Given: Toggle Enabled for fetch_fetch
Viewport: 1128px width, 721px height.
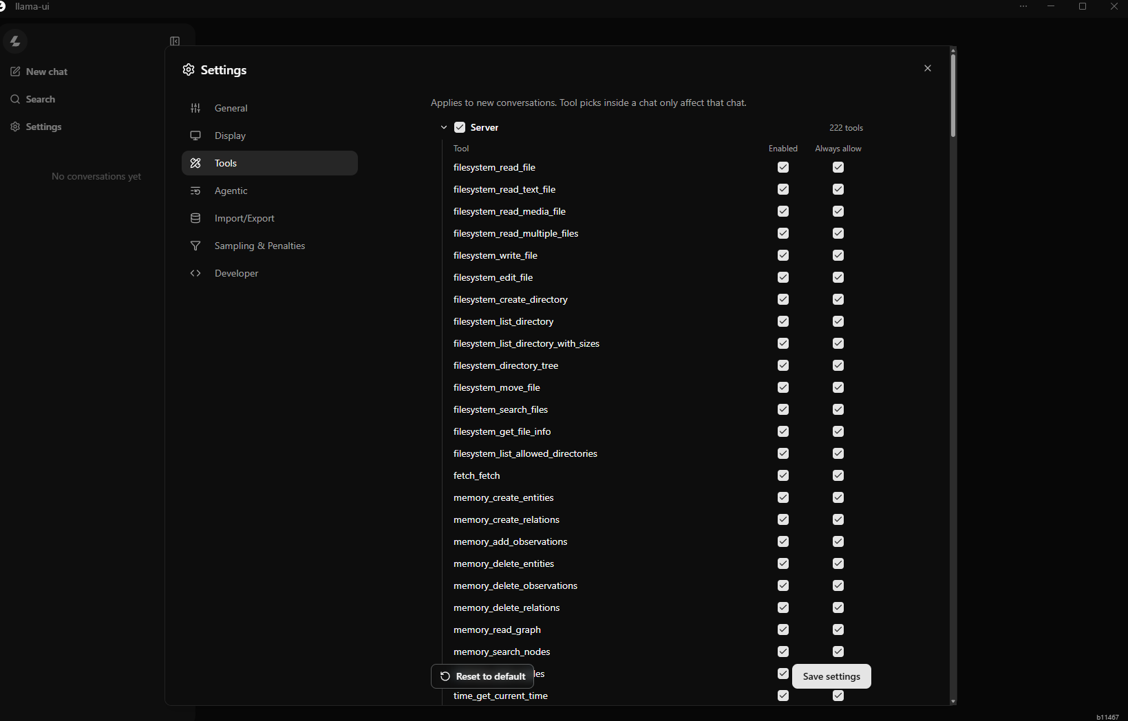Looking at the screenshot, I should coord(783,475).
